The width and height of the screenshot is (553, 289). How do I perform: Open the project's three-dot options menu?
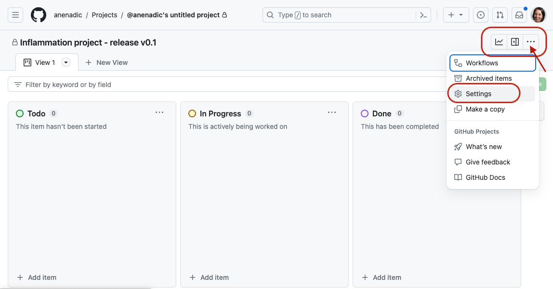530,42
